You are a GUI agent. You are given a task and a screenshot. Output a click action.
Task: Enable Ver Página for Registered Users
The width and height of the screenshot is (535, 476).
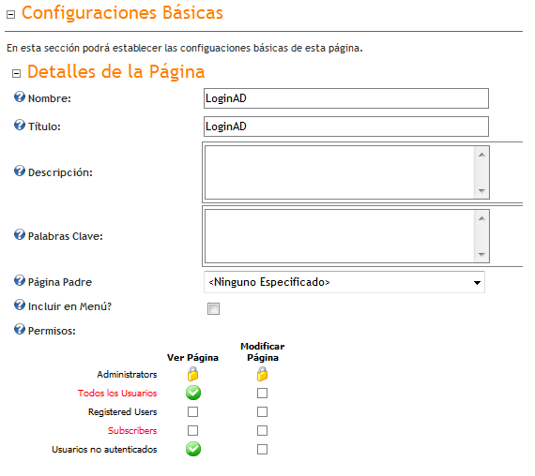coord(192,412)
